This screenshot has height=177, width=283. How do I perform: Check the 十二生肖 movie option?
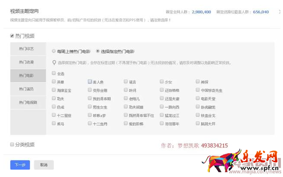pyautogui.click(x=90, y=124)
